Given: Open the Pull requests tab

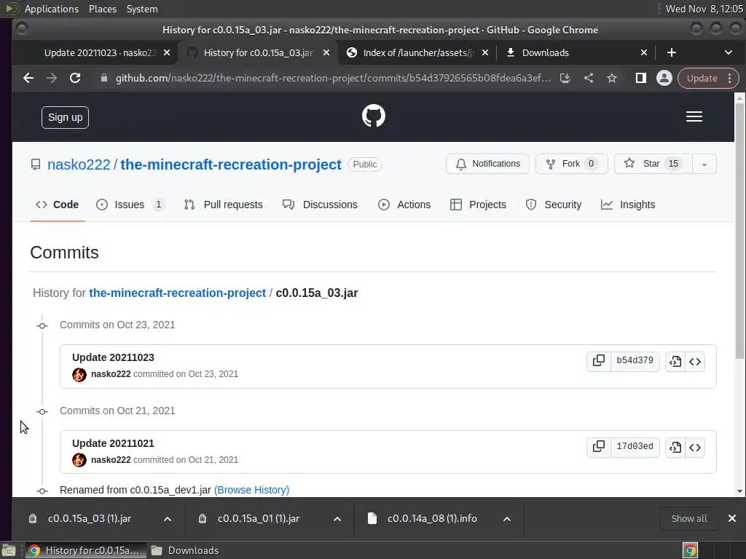Looking at the screenshot, I should click(223, 205).
